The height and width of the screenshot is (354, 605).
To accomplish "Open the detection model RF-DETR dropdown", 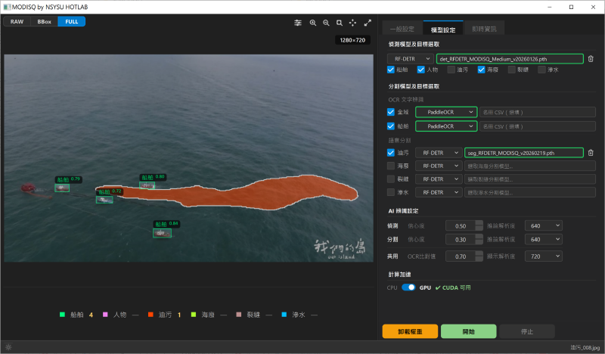I will pyautogui.click(x=410, y=59).
